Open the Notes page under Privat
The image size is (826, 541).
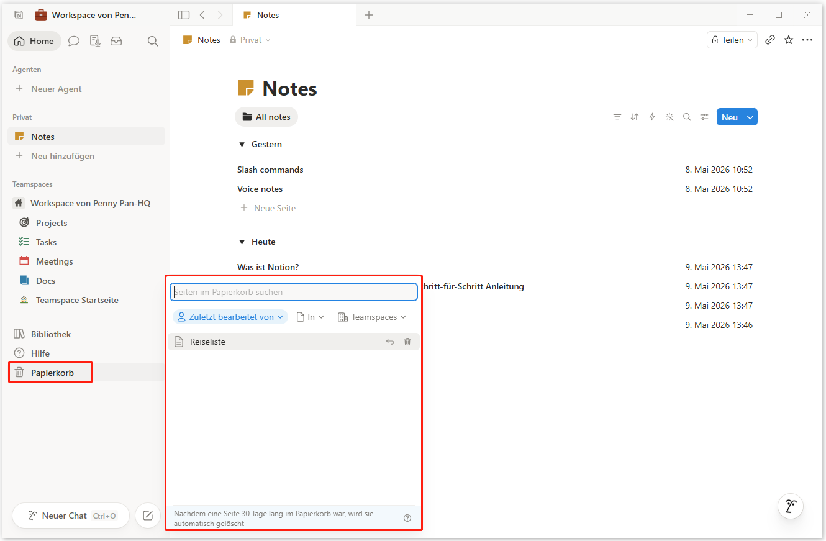86,137
